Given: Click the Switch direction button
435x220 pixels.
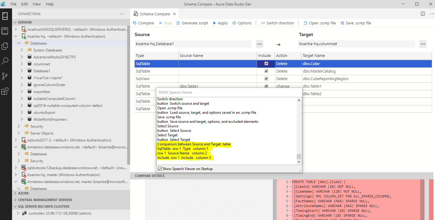Looking at the screenshot, I should pyautogui.click(x=277, y=23).
